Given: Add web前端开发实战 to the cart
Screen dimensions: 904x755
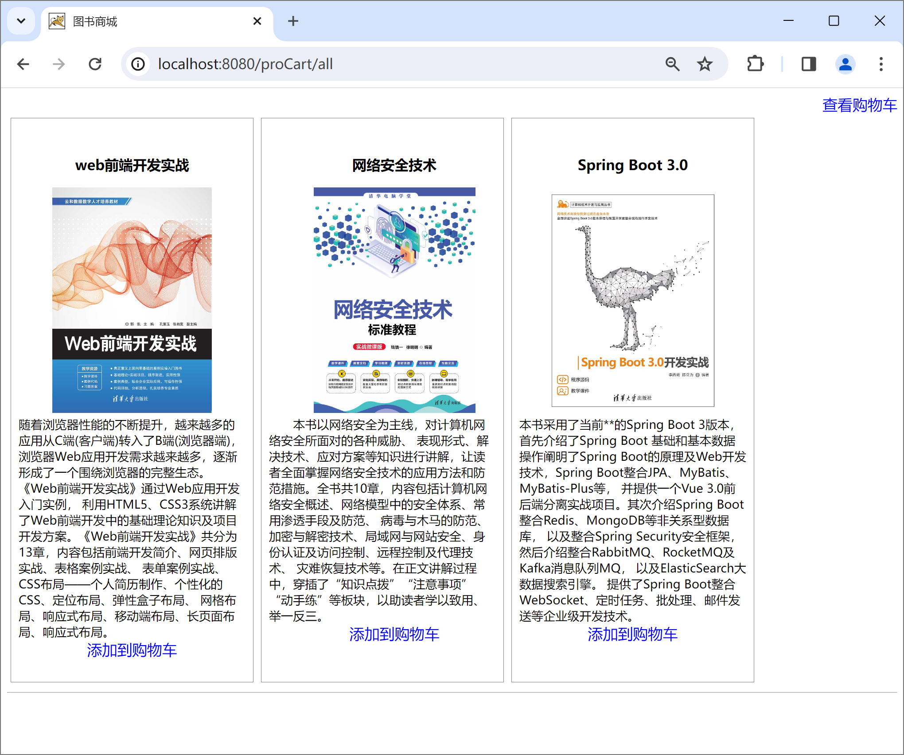Looking at the screenshot, I should tap(132, 650).
